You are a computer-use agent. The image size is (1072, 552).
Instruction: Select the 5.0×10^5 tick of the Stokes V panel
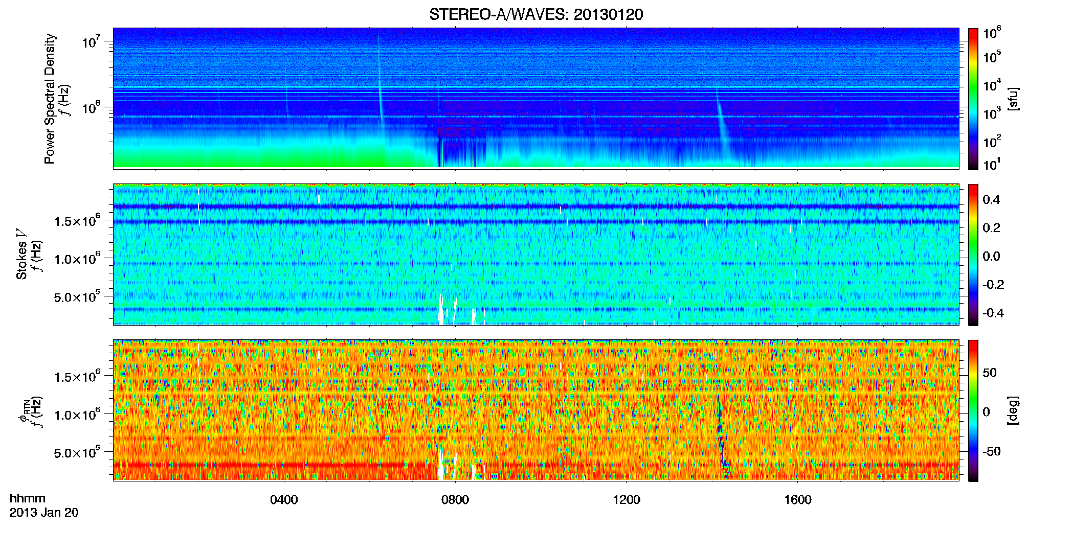[x=77, y=296]
